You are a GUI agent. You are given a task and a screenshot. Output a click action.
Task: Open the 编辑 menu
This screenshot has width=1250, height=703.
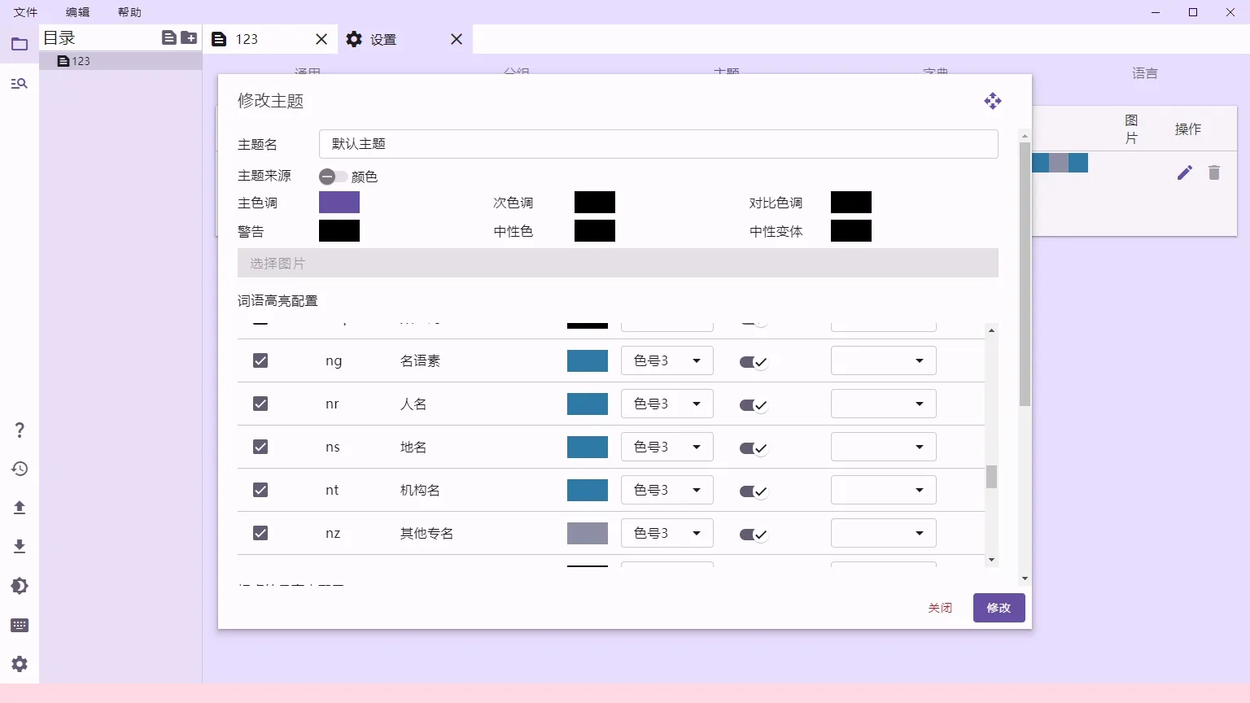[x=78, y=12]
